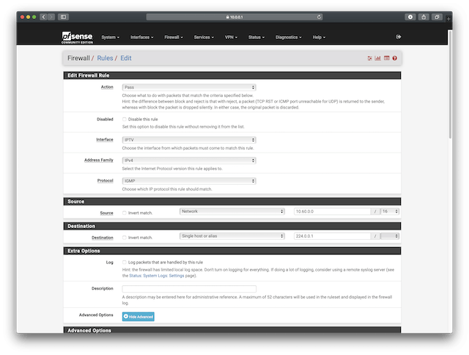Open the Status menu
Screen dimensions: 469x355
click(x=256, y=37)
